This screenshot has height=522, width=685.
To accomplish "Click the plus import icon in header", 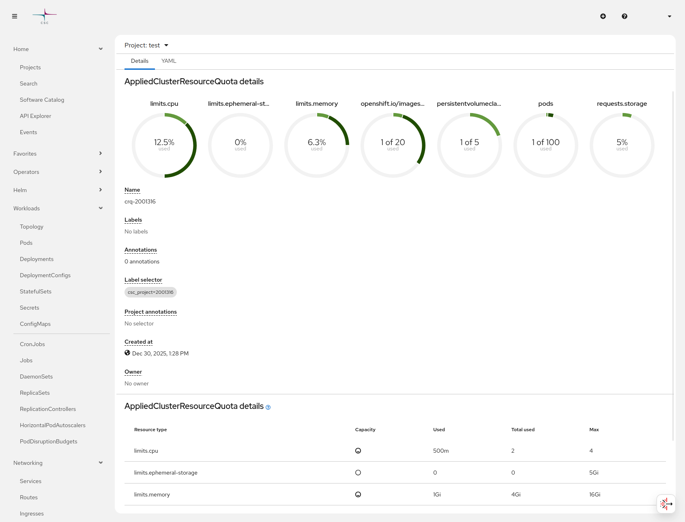I will click(603, 16).
